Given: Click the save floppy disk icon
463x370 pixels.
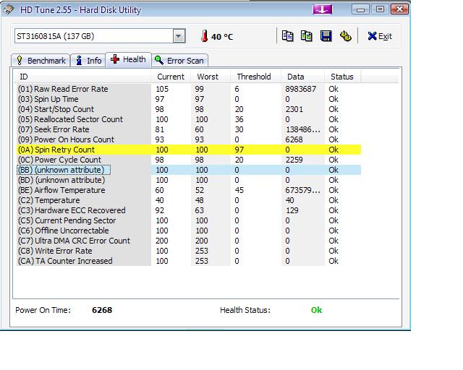Looking at the screenshot, I should pos(326,36).
